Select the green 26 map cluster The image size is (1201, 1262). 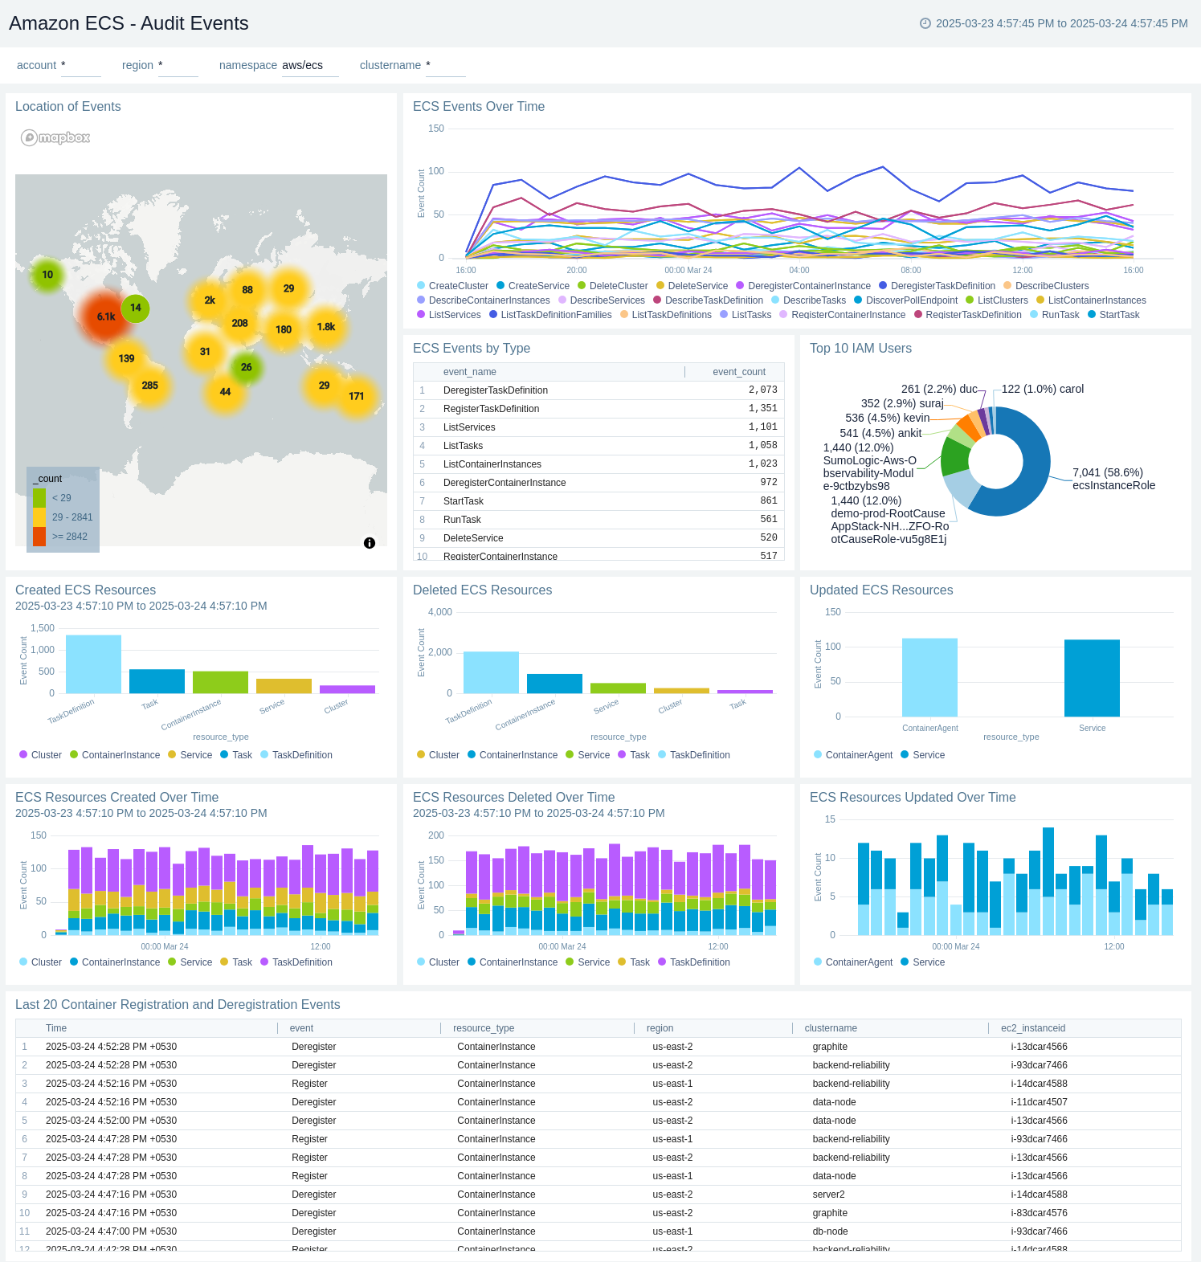(x=246, y=367)
